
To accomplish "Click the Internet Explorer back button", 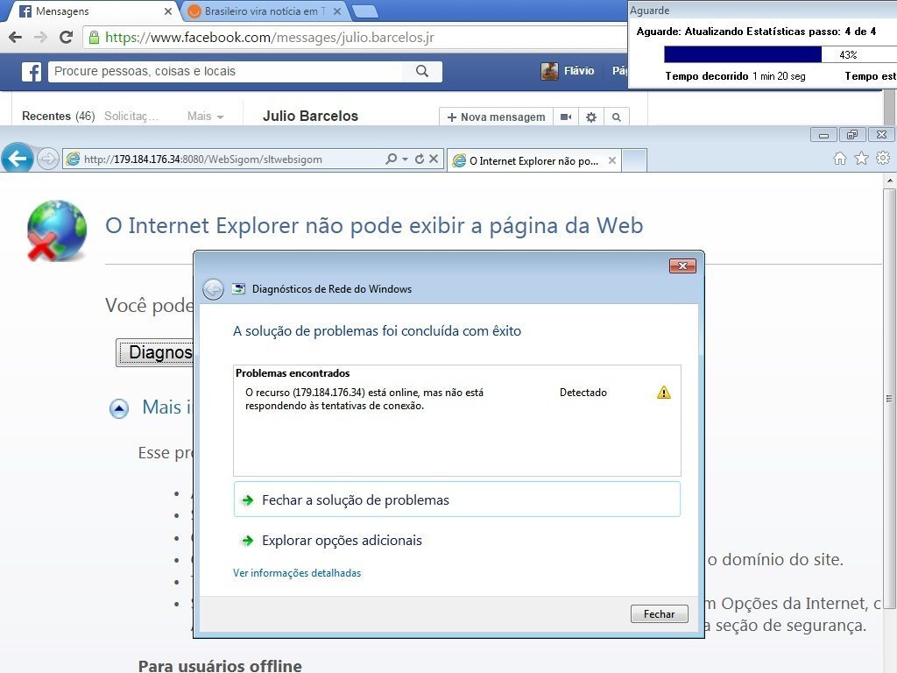I will tap(18, 158).
